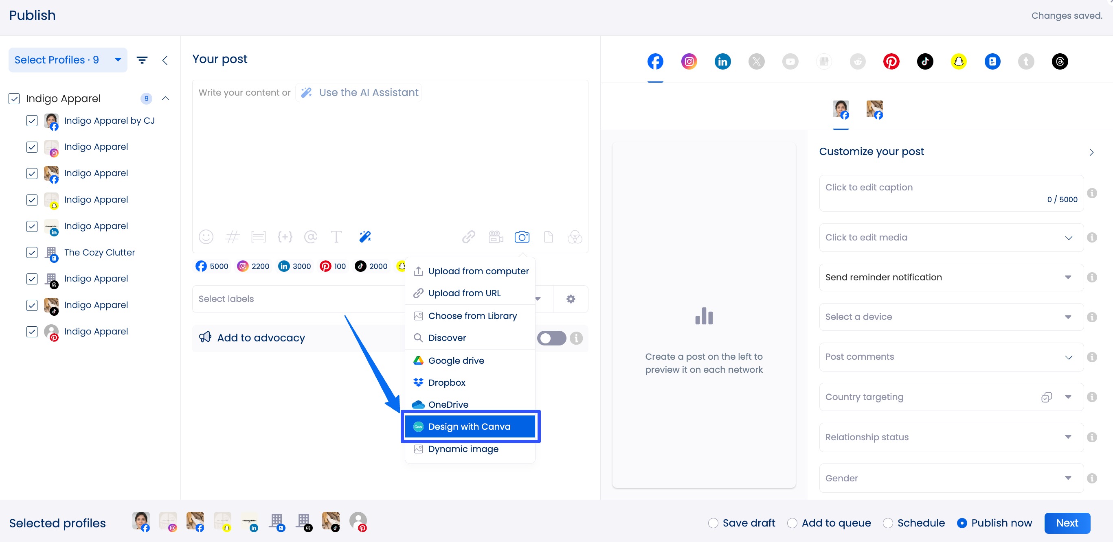Click the camera image upload icon
1113x542 pixels.
click(x=522, y=237)
